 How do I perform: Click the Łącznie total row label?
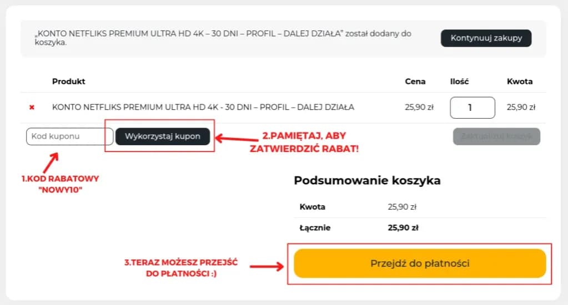(x=315, y=227)
